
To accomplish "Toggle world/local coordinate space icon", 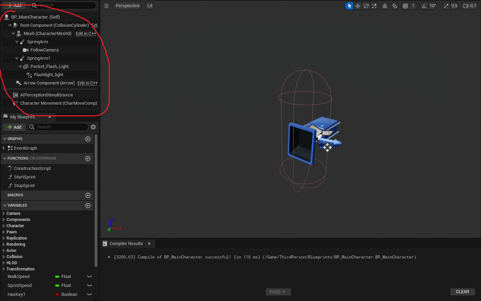I will [x=385, y=6].
